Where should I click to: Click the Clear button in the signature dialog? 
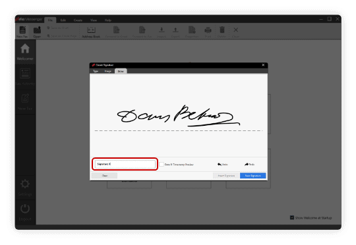coord(104,176)
